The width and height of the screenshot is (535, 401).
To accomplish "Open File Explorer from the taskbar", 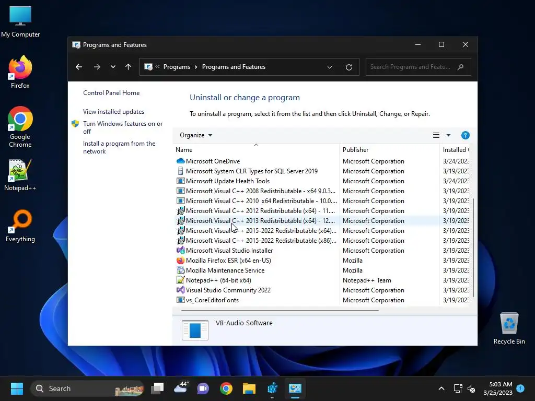I will pyautogui.click(x=249, y=388).
